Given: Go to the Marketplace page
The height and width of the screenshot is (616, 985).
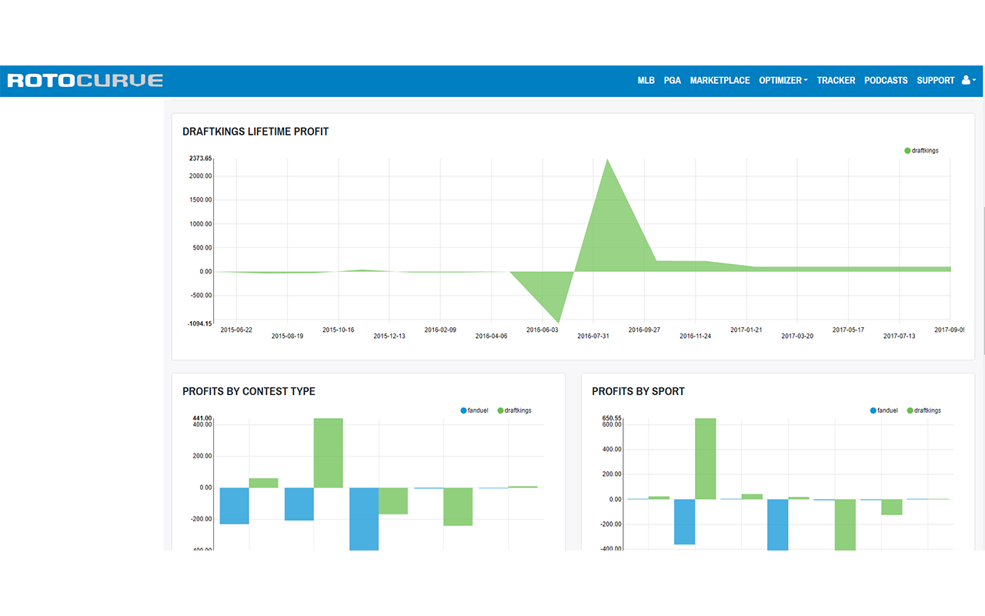Looking at the screenshot, I should pos(720,80).
